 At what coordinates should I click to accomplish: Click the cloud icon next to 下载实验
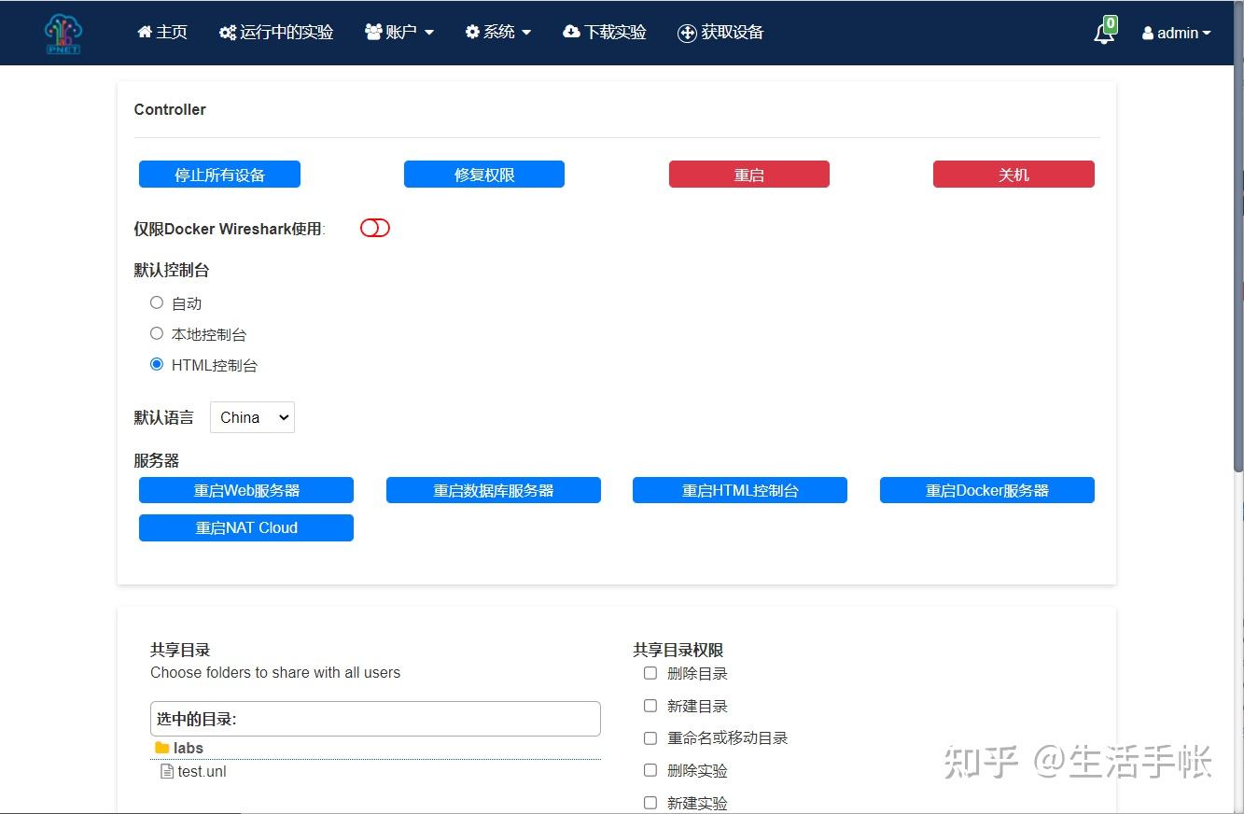[570, 31]
